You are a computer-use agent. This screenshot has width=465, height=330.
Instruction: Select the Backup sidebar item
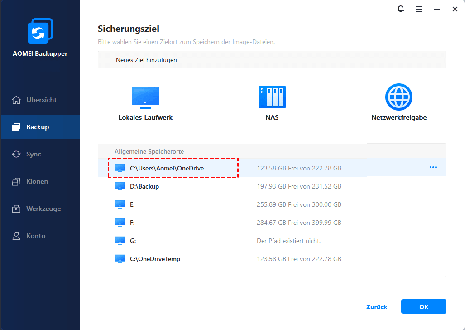pyautogui.click(x=40, y=127)
